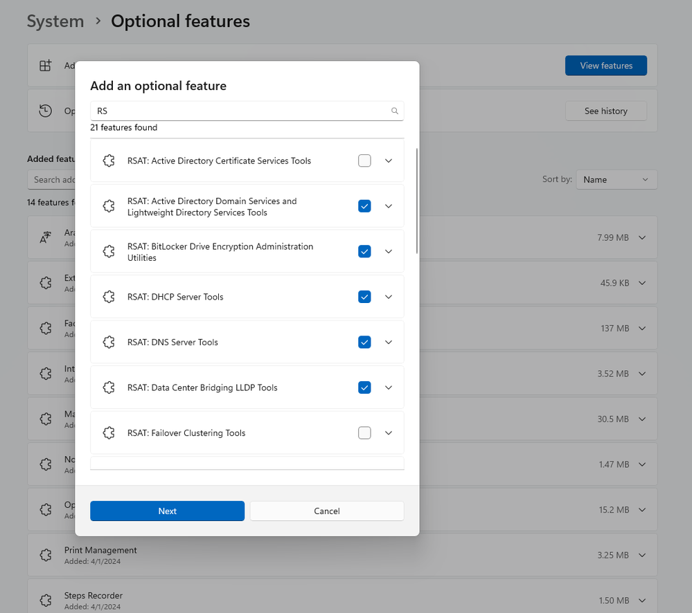
Task: Click the View features button
Action: click(606, 66)
